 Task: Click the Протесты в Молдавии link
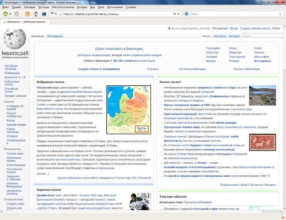[198, 202]
